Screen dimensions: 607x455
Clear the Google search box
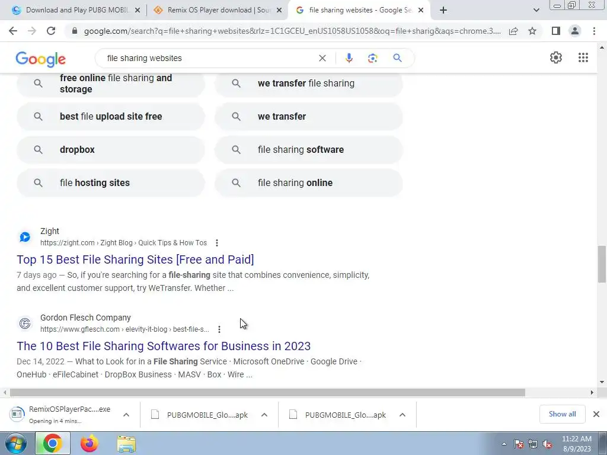[x=322, y=58]
